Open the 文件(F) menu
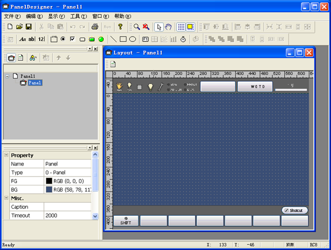The height and width of the screenshot is (250, 331). click(12, 17)
